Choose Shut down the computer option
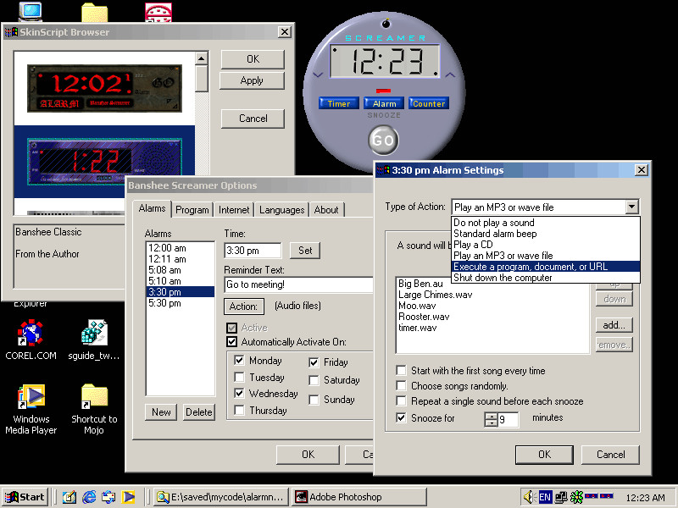 tap(503, 278)
